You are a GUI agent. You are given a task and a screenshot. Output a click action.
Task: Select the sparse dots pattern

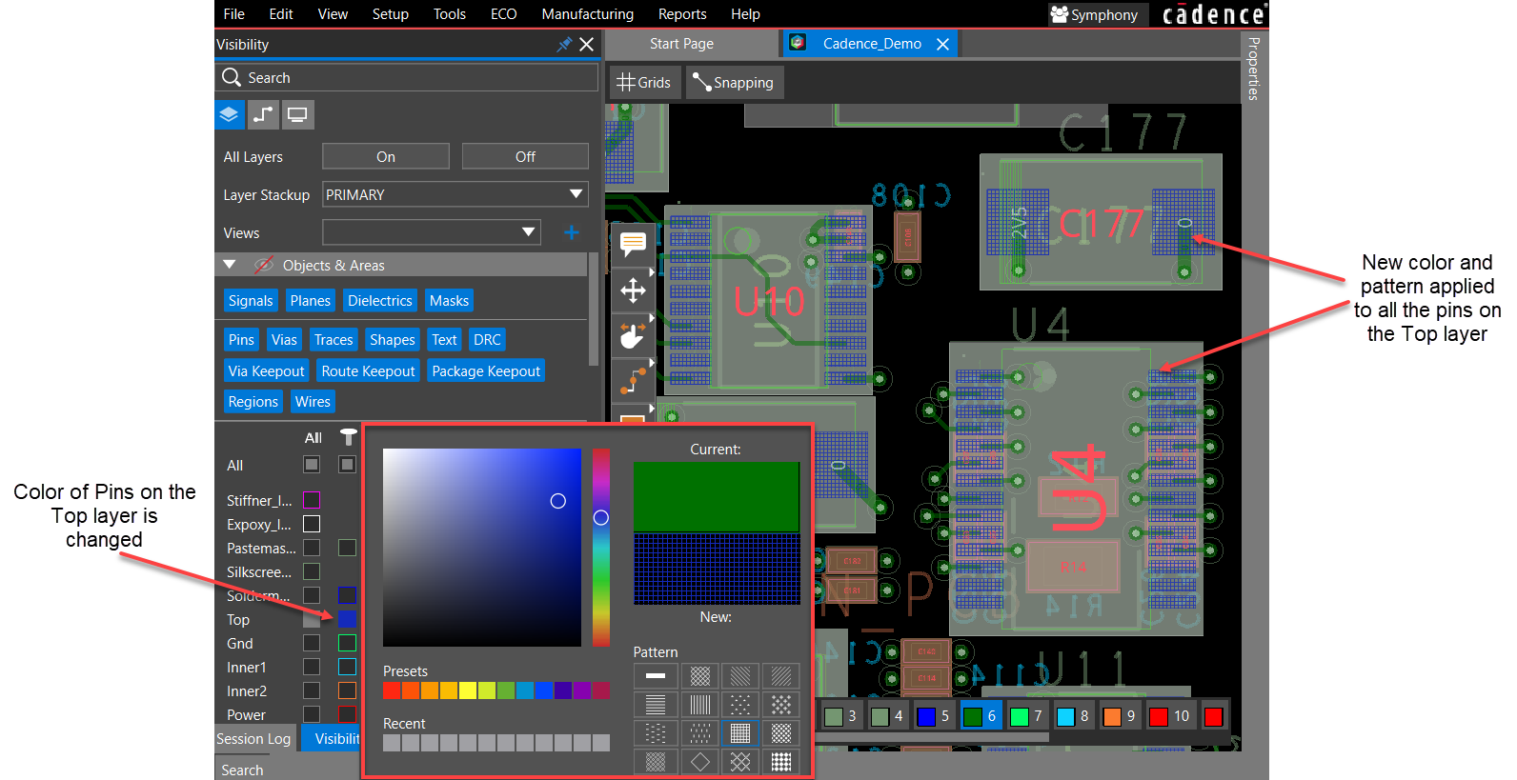740,705
